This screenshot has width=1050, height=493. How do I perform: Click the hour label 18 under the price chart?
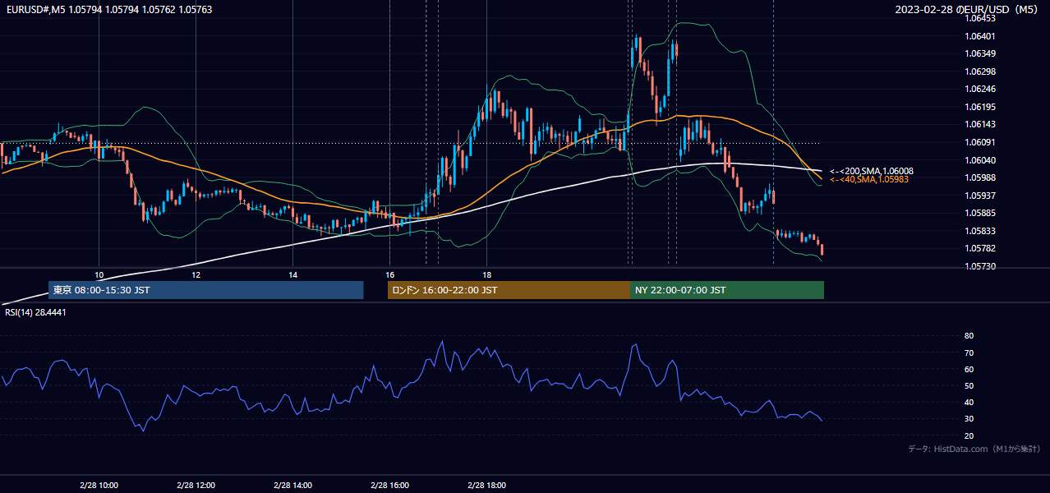tap(486, 274)
